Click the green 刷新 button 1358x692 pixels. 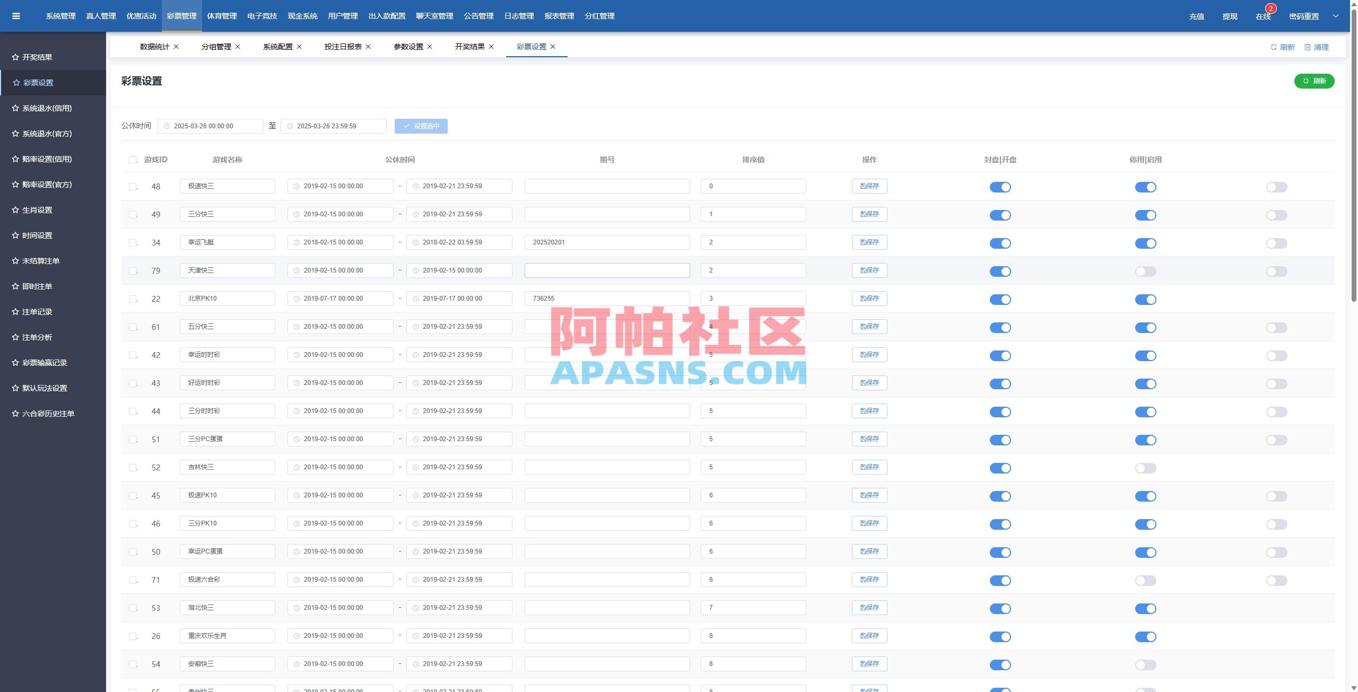click(1314, 81)
